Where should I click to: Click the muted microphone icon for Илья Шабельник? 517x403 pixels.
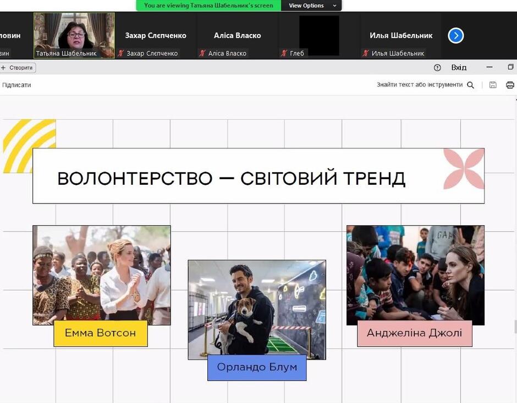365,53
